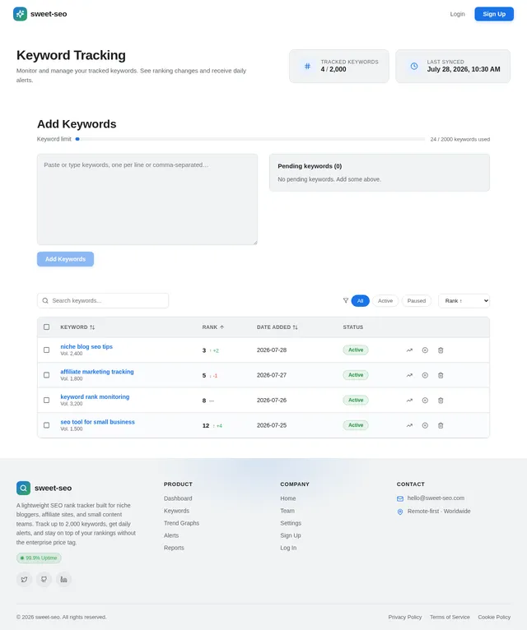This screenshot has height=630, width=527.
Task: Open trend graph for keyword rank monitoring
Action: pos(409,401)
